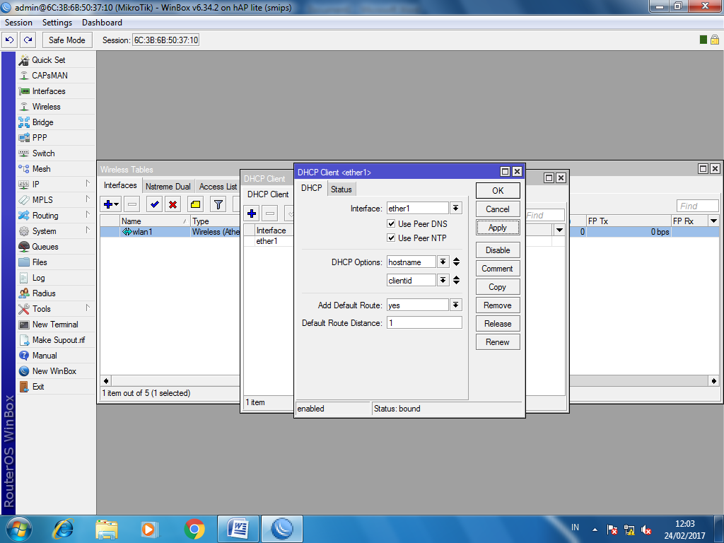Open Dashboard menu
This screenshot has width=724, height=543.
[102, 23]
